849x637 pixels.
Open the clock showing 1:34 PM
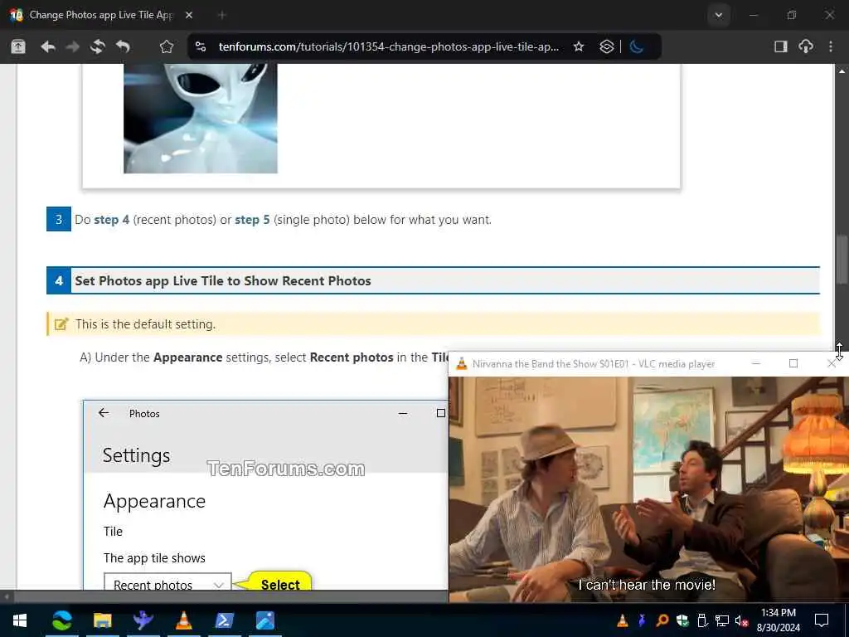[778, 620]
